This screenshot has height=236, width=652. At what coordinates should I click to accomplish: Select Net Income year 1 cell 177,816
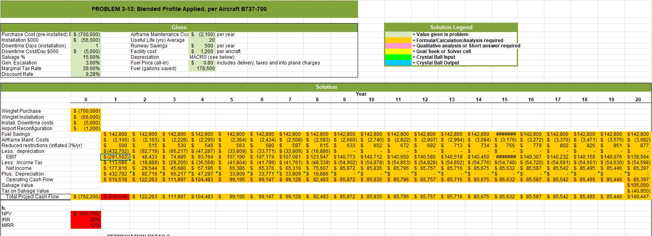115,168
